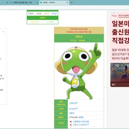Open footnote 3 next to 와가하이
The image size is (129, 129).
77,108
